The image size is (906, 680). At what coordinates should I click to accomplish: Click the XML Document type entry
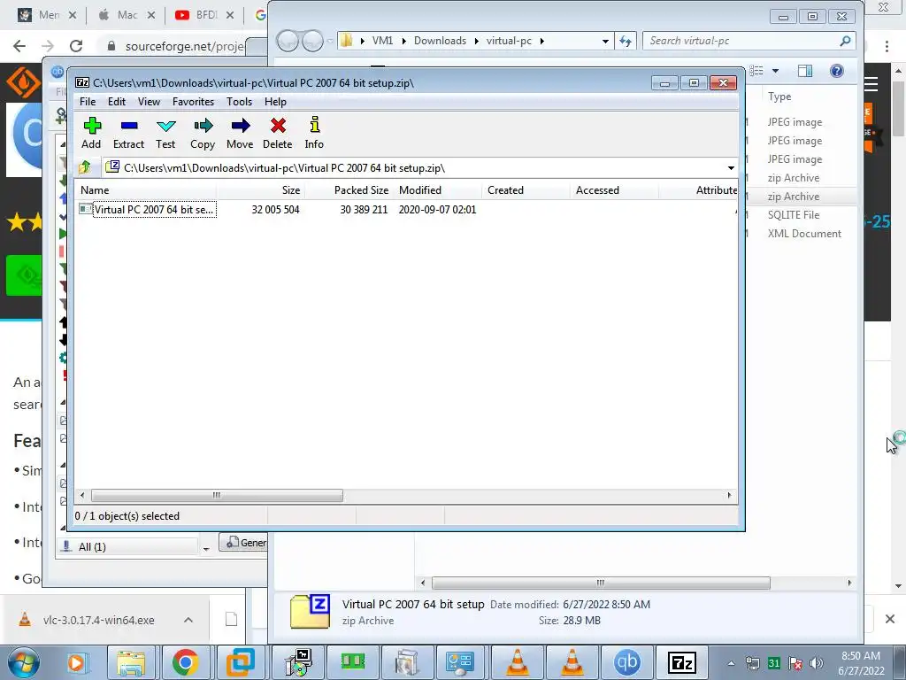click(804, 234)
